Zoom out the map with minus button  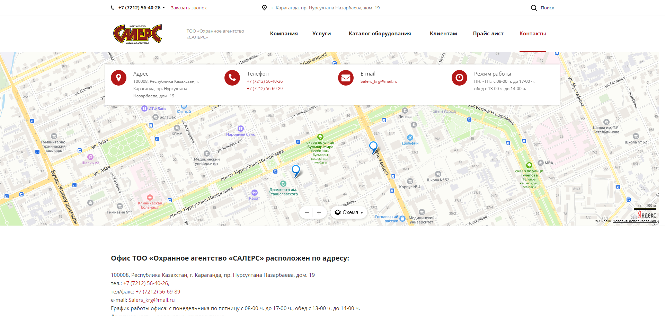[x=307, y=213]
